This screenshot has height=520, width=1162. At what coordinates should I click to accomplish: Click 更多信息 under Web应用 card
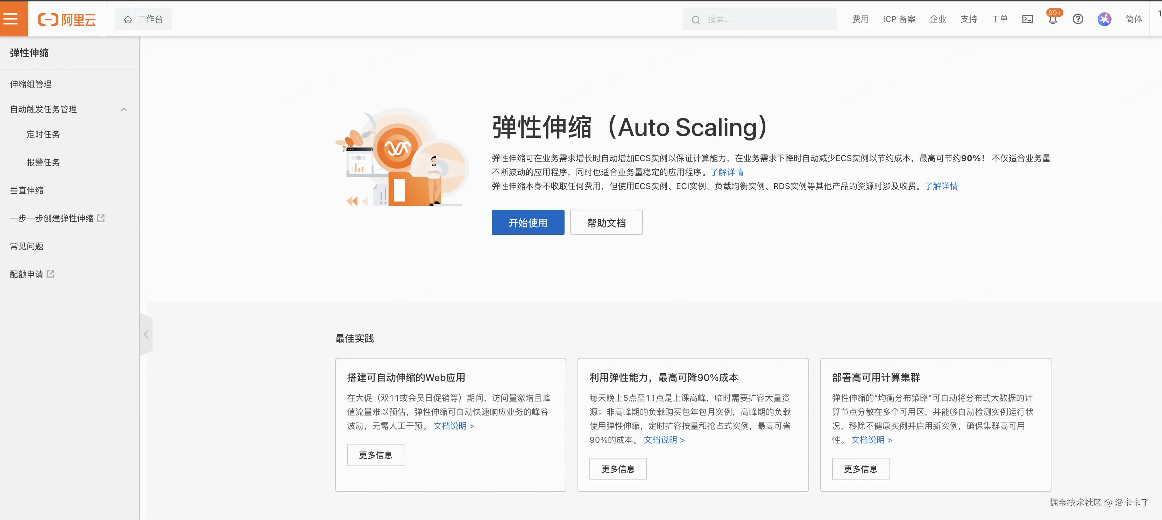click(x=375, y=455)
